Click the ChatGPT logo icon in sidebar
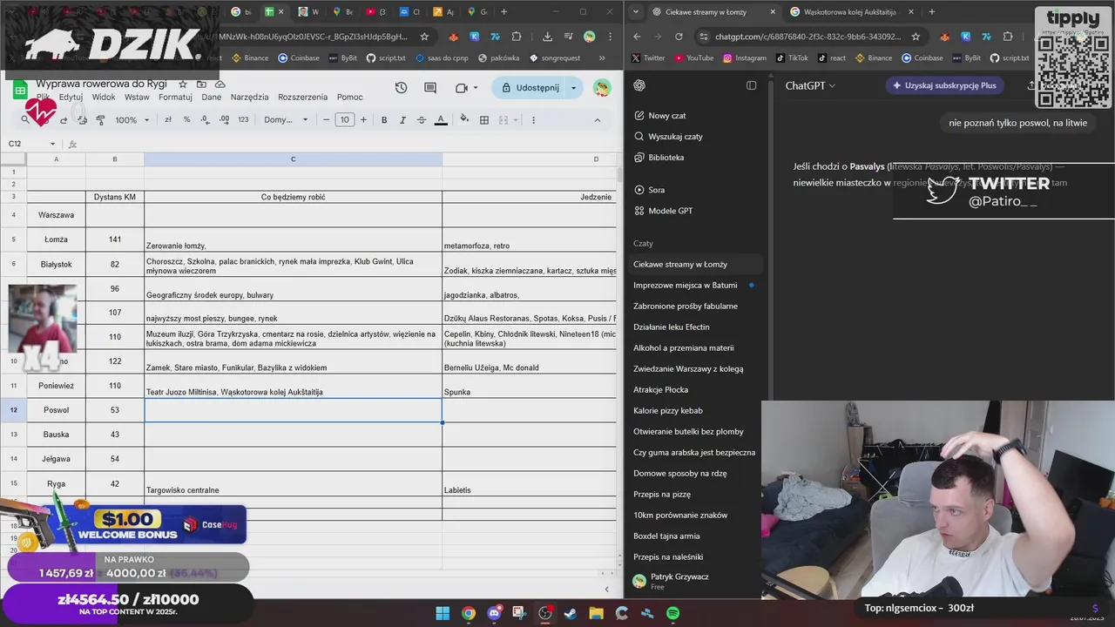The width and height of the screenshot is (1115, 627). tap(639, 85)
